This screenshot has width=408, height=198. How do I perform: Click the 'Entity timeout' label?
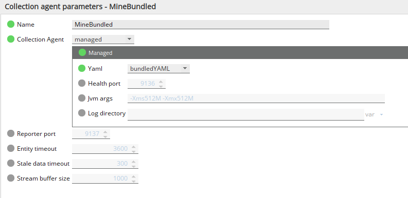(x=37, y=149)
